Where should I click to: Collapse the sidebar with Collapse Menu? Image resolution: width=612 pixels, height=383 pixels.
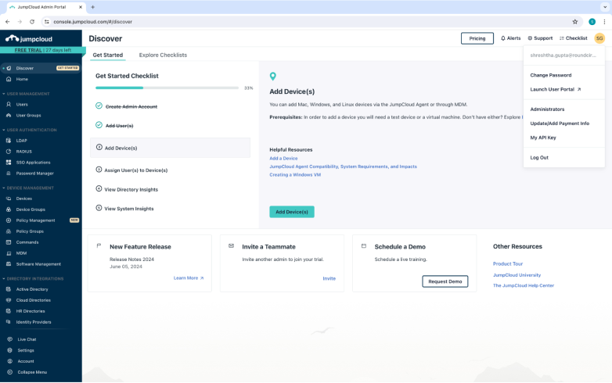(9, 372)
